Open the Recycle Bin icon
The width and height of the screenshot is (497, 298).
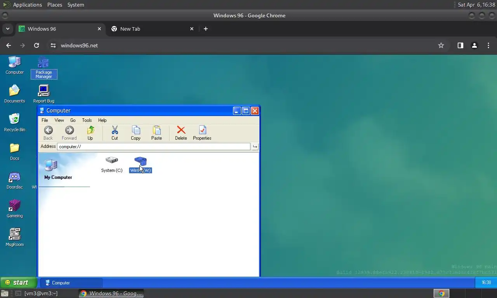pyautogui.click(x=15, y=123)
